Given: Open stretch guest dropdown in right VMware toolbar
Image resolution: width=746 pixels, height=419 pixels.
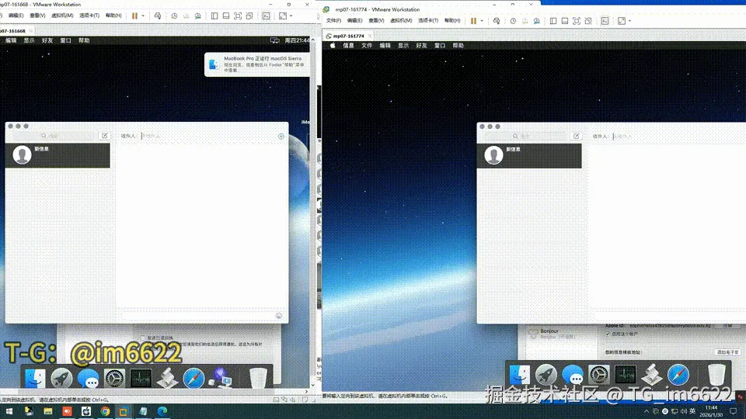Looking at the screenshot, I should [x=629, y=21].
